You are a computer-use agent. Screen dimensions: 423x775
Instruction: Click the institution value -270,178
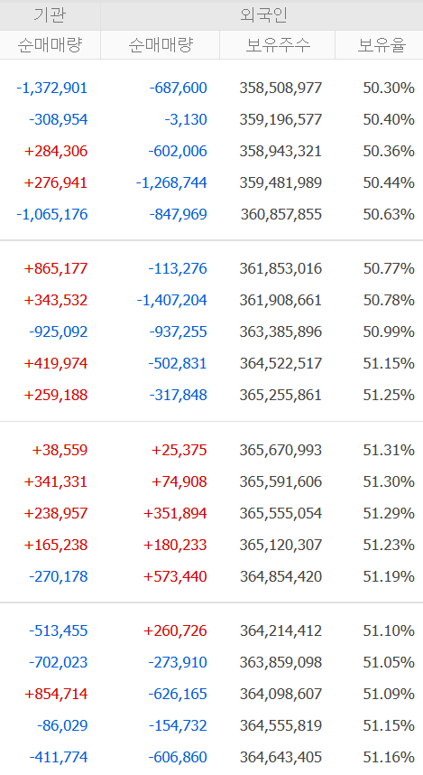(x=59, y=576)
